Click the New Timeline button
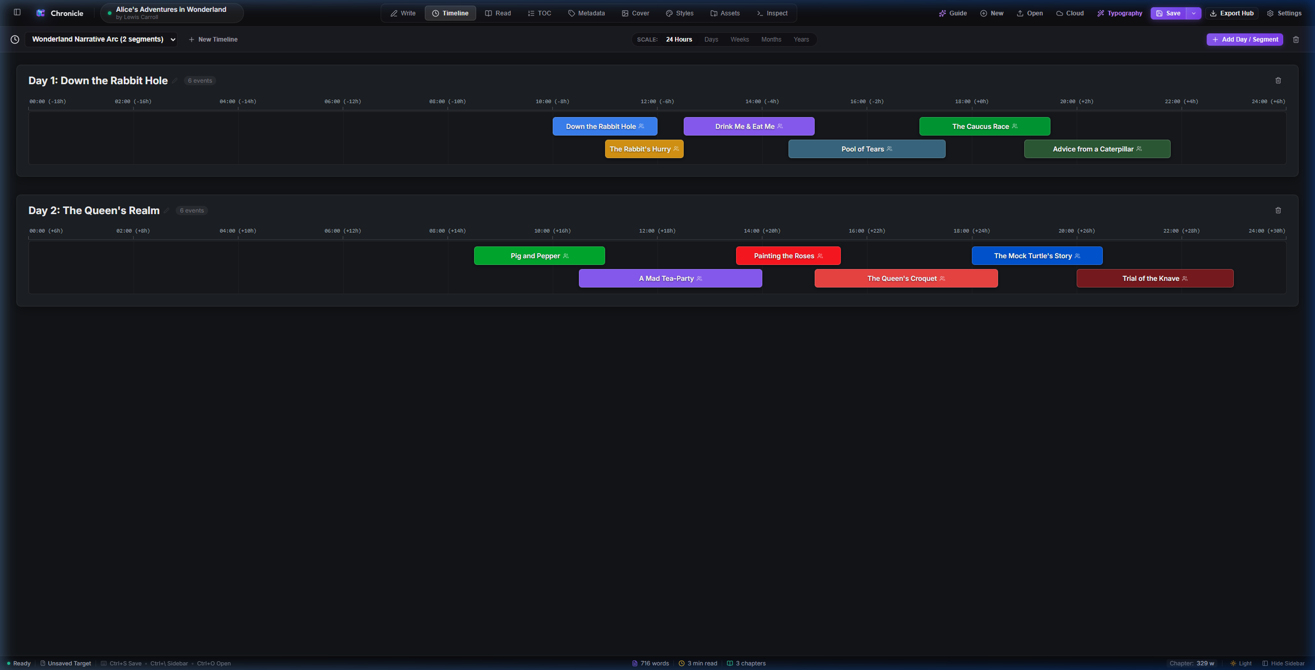The width and height of the screenshot is (1315, 670). tap(213, 40)
